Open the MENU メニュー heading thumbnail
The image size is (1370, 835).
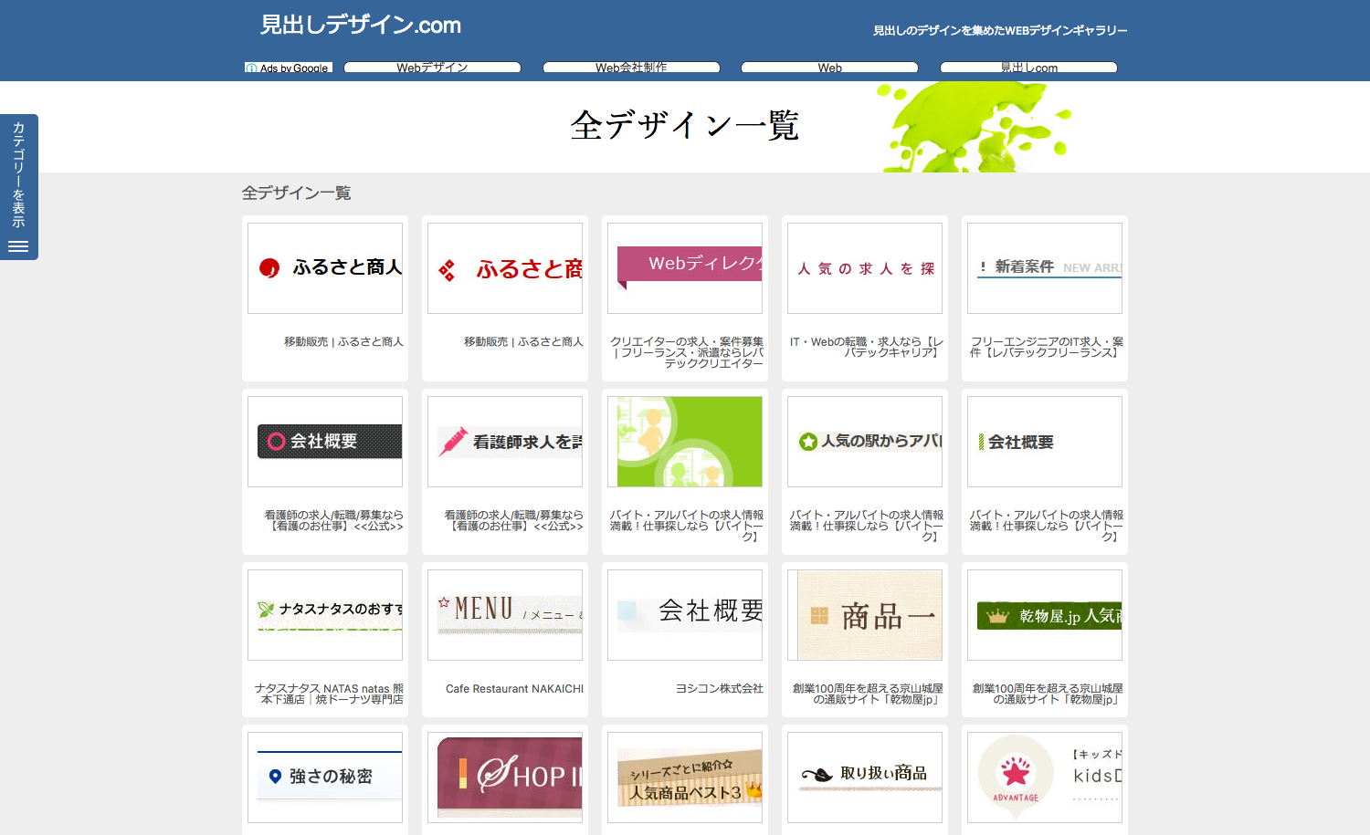click(x=505, y=615)
